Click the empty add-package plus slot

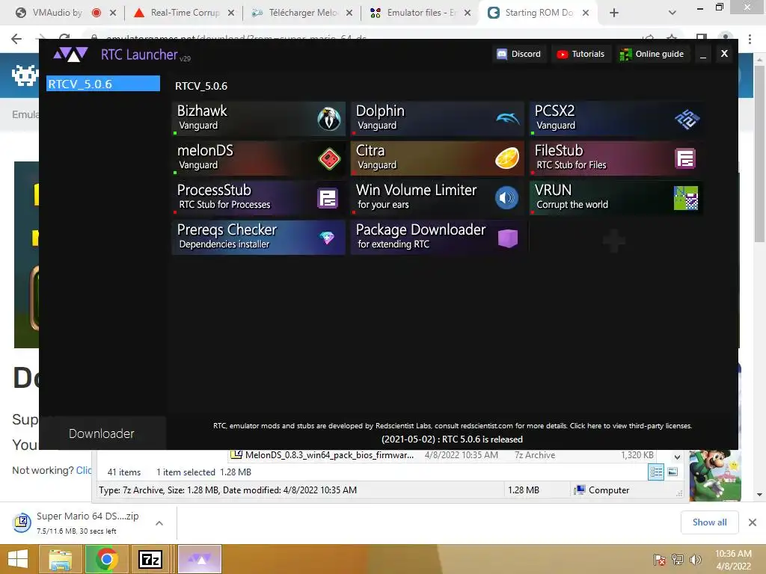[614, 240]
